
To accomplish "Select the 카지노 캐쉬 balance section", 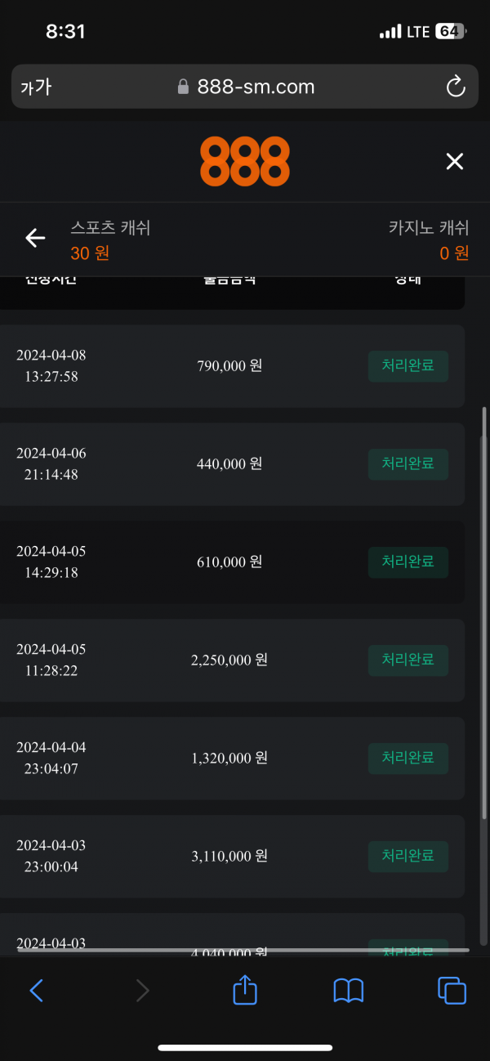I will [429, 240].
